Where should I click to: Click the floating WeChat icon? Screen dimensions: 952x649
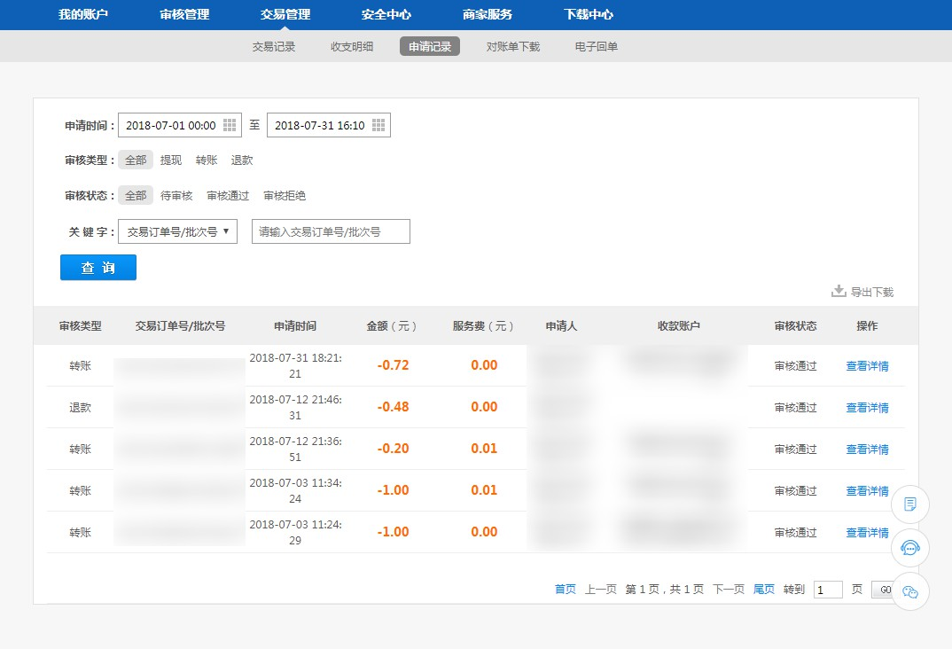pos(909,591)
